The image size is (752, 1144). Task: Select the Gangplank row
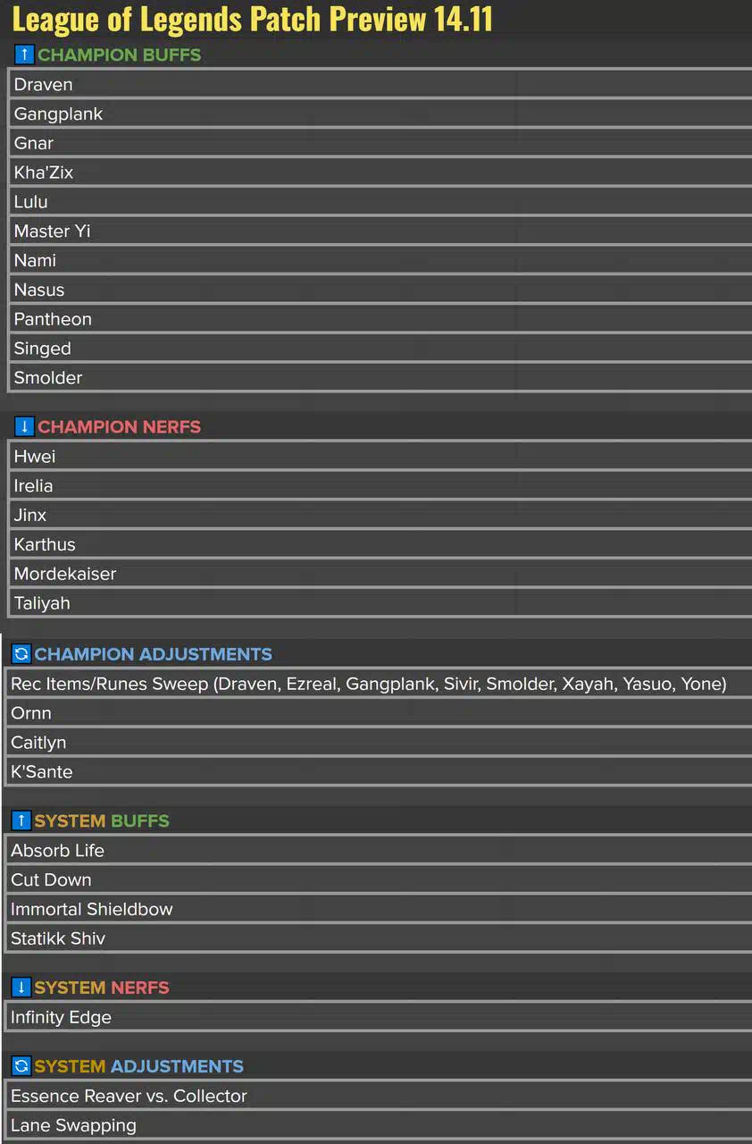click(380, 114)
